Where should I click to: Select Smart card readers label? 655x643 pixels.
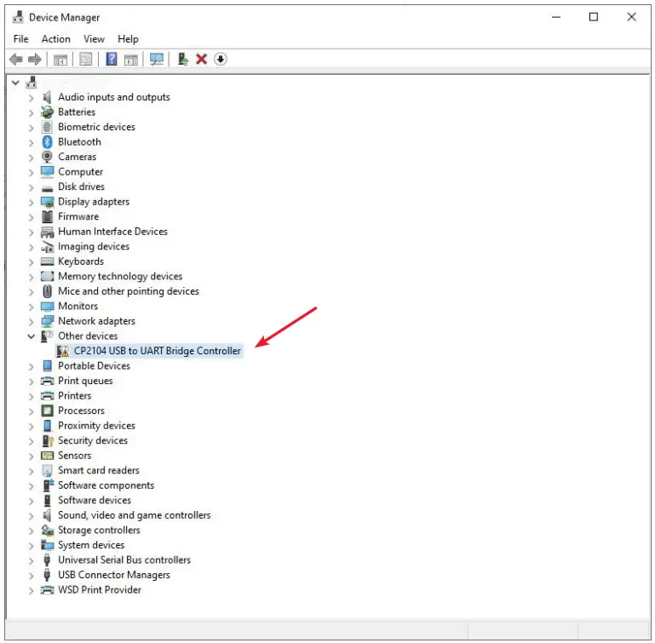(99, 470)
